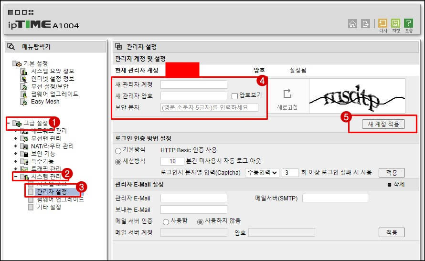Click the 새 계정 적용 button

click(x=383, y=124)
